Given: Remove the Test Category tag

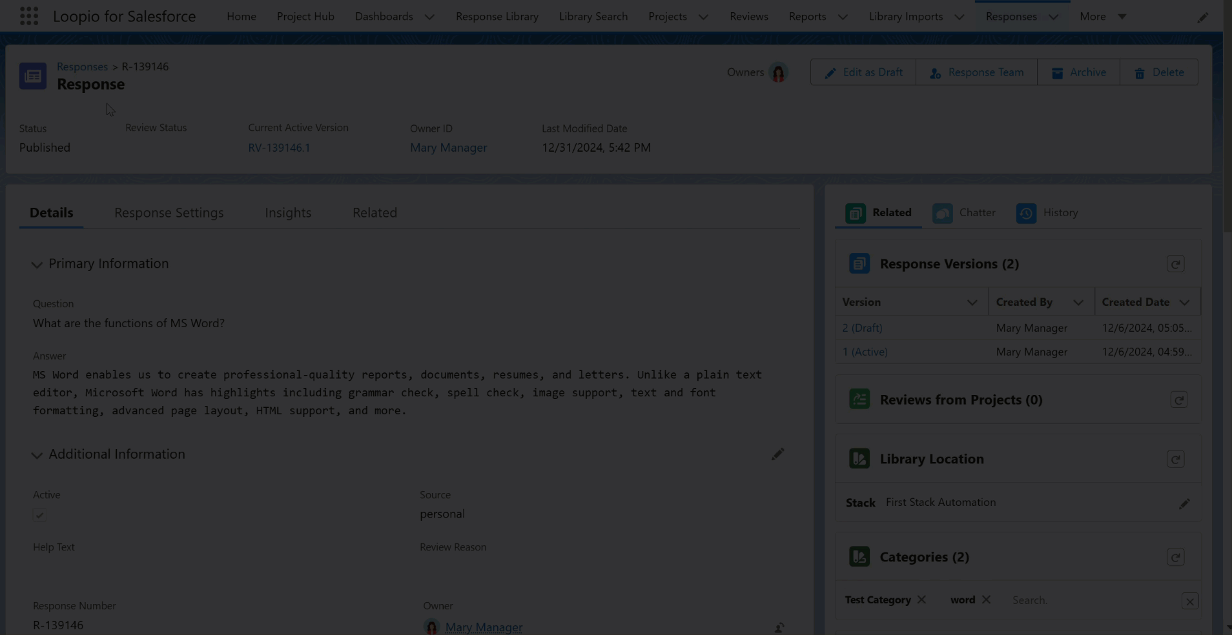Looking at the screenshot, I should click(x=921, y=600).
